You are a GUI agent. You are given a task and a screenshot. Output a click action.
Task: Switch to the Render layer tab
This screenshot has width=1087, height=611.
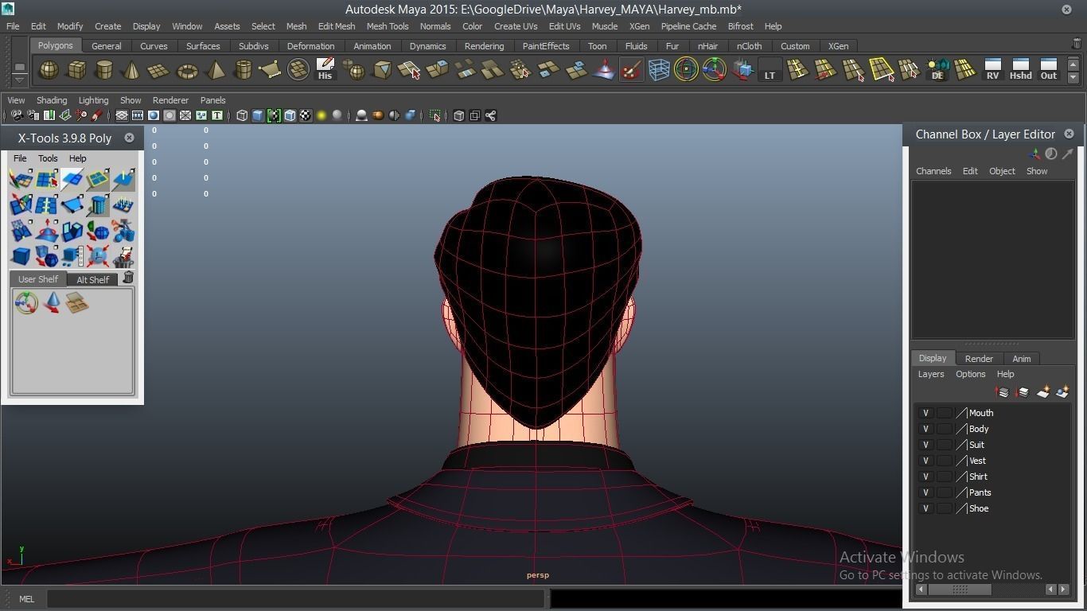click(x=979, y=359)
